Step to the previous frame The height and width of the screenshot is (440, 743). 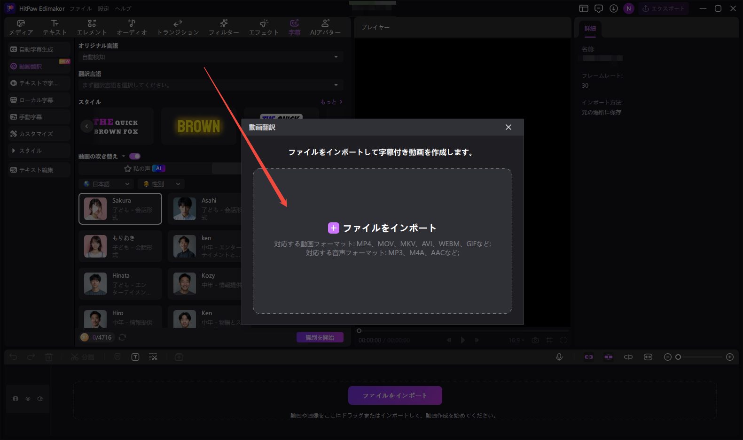tap(449, 340)
